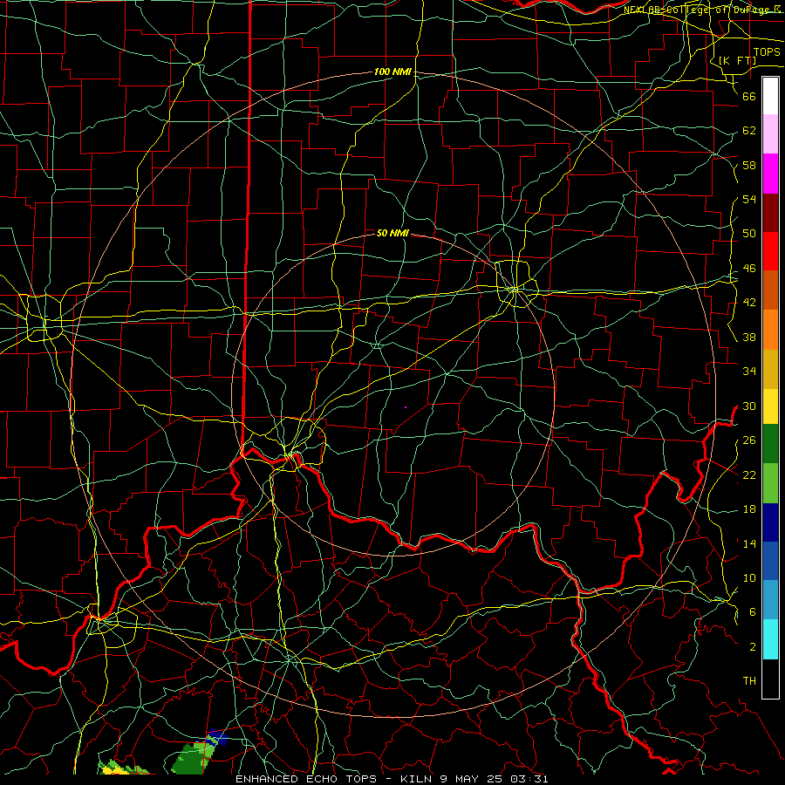Click the legend value "10"

coord(749,578)
